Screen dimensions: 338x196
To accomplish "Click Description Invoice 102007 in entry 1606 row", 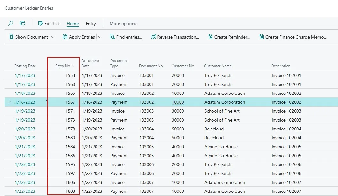I will click(x=286, y=182).
